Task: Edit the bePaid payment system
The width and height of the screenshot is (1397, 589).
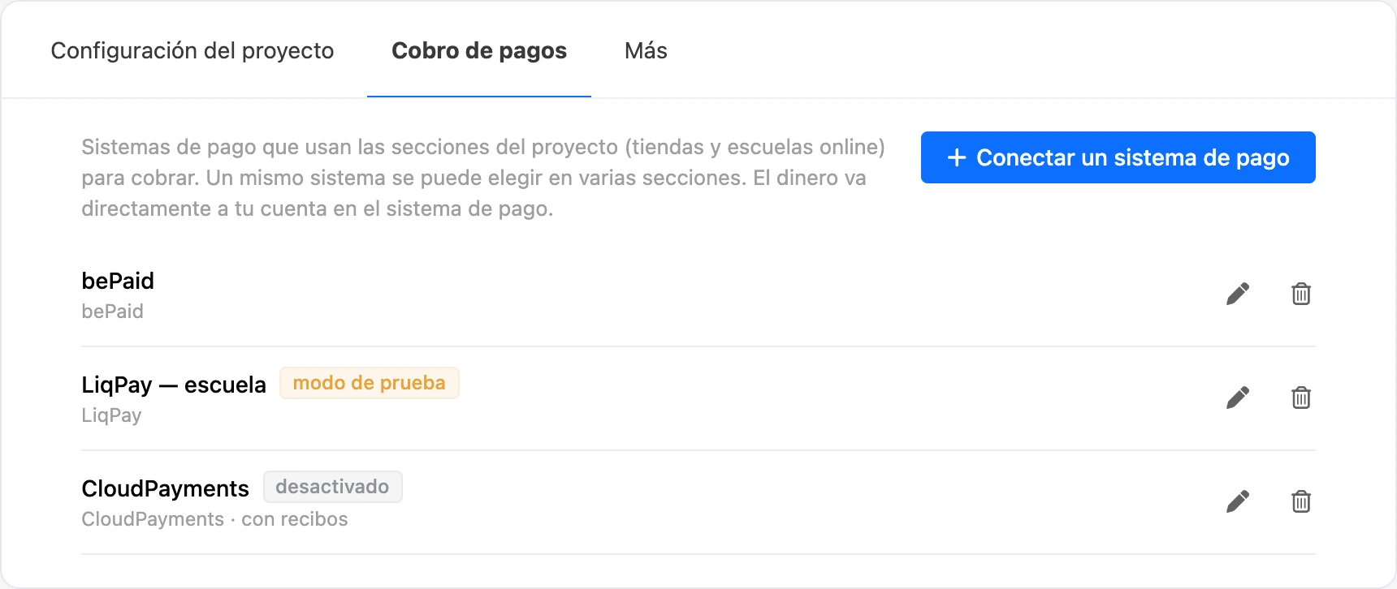Action: (1238, 294)
